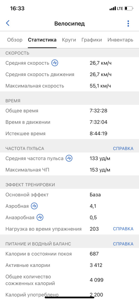The width and height of the screenshot is (139, 301).
Task: Select the Статистика tab
Action: (42, 40)
